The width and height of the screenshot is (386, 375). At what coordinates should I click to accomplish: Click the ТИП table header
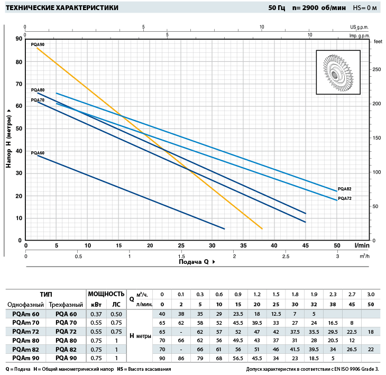click(45, 294)
